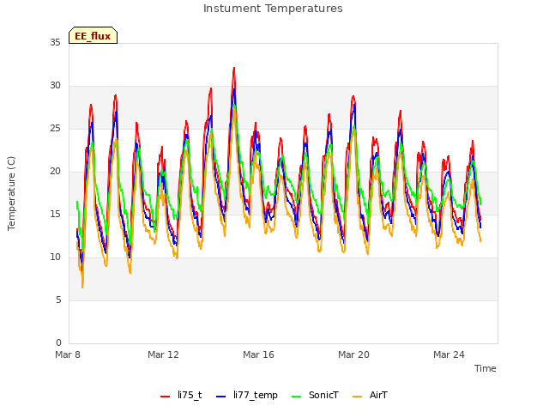This screenshot has height=412, width=549.
Task: Click the 35 y-axis tick label
Action: coord(55,43)
